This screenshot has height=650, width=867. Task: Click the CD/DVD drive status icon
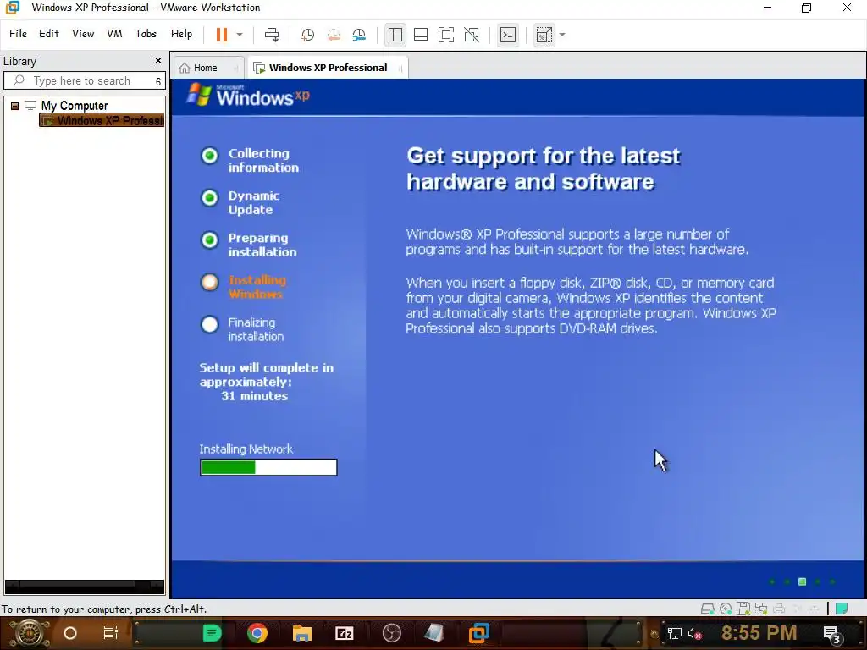726,609
